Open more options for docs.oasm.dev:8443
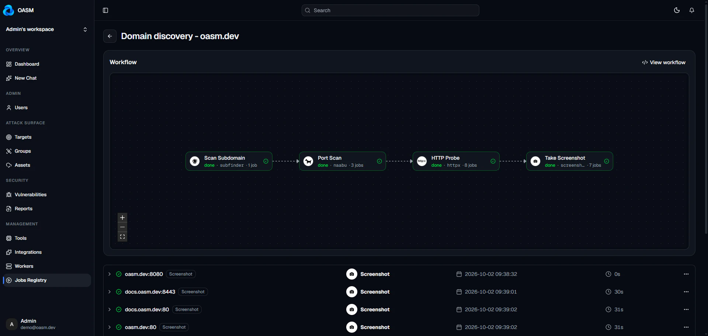Viewport: 708px width, 336px height. point(686,292)
